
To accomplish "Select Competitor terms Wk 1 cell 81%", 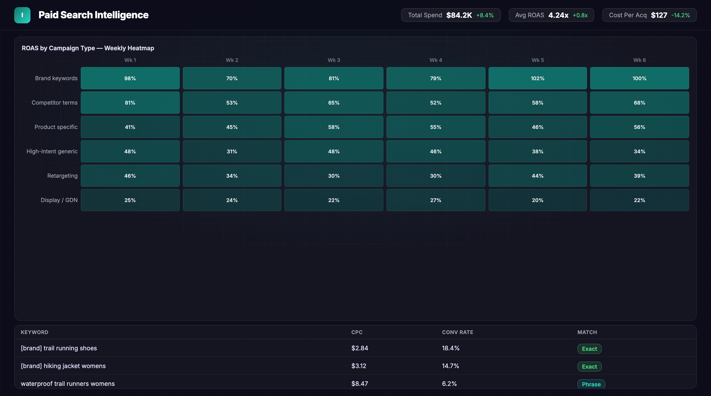I will (x=130, y=103).
